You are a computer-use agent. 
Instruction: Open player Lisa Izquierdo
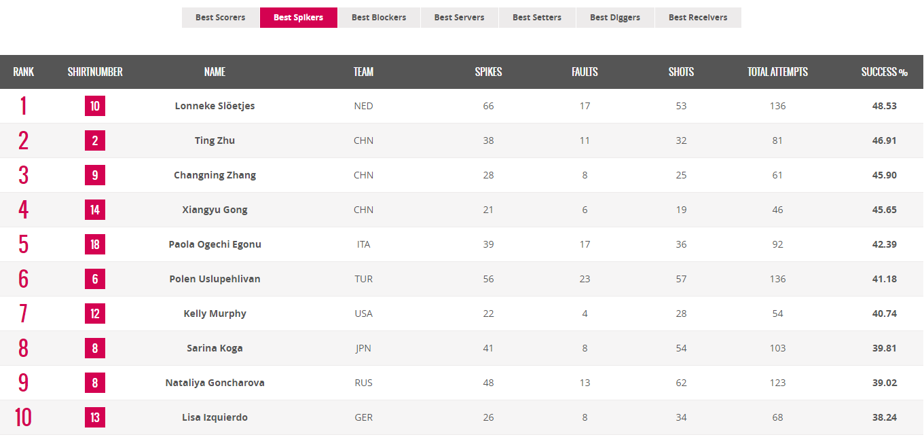click(215, 417)
